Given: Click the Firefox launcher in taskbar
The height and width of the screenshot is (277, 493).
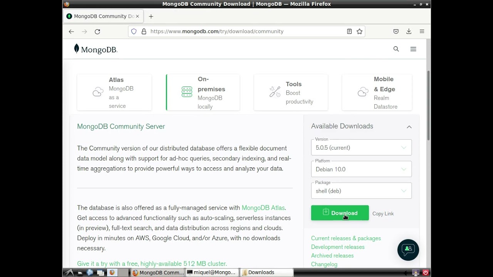Looking at the screenshot, I should [112, 272].
